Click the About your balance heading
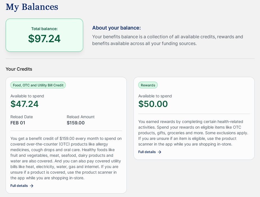 (x=116, y=28)
